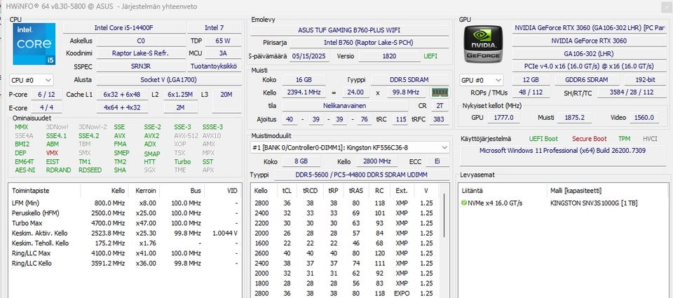The height and width of the screenshot is (298, 673).
Task: Click the Intel Core i5-14400F name field
Action: point(123,27)
